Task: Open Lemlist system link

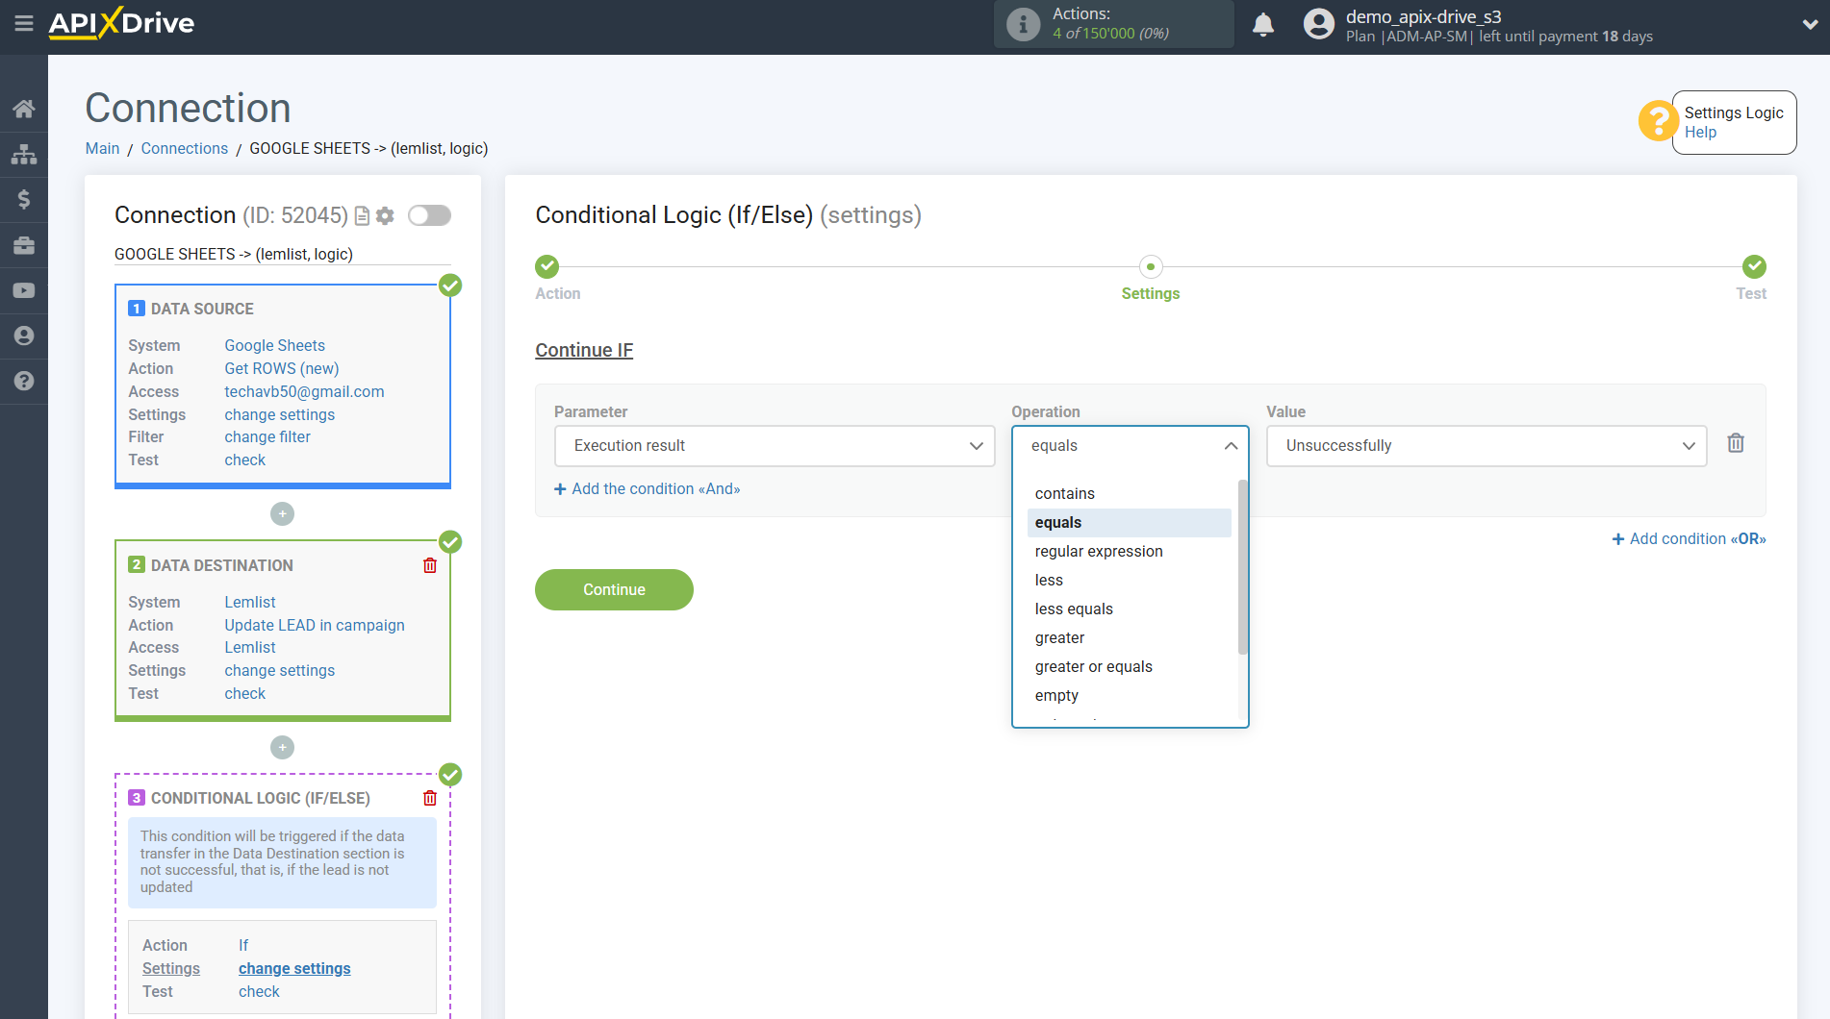Action: coord(250,602)
